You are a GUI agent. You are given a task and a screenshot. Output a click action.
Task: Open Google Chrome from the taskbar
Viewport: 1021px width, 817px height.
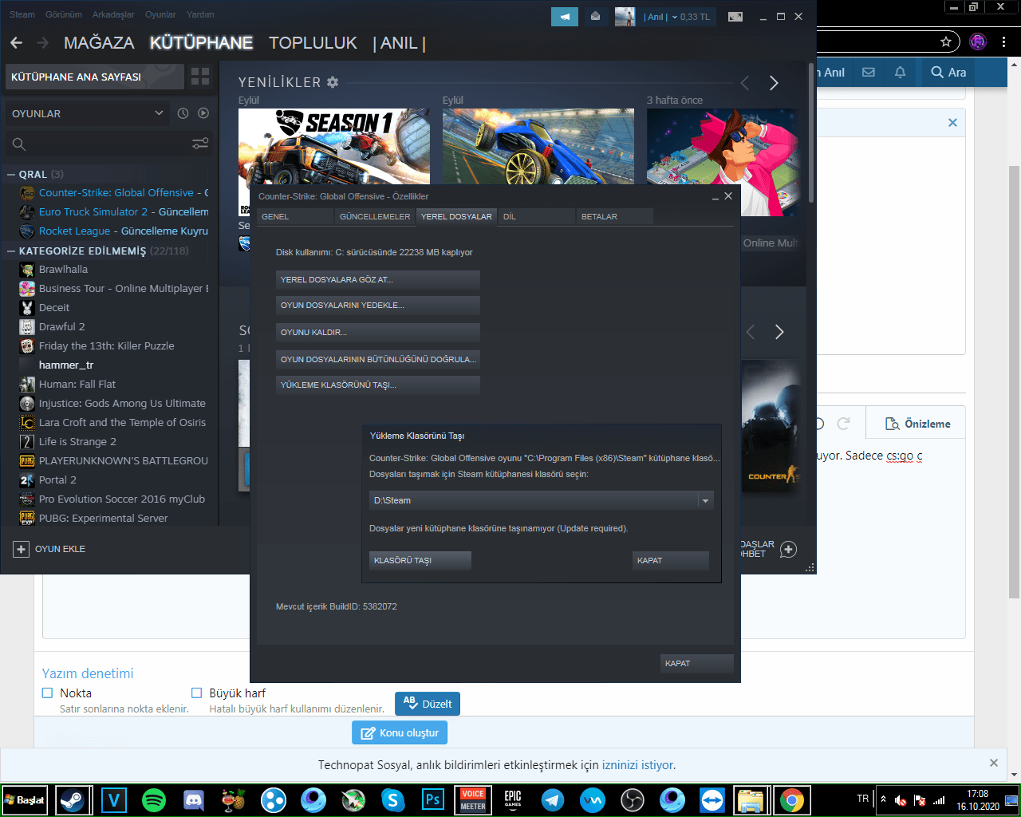(x=792, y=799)
